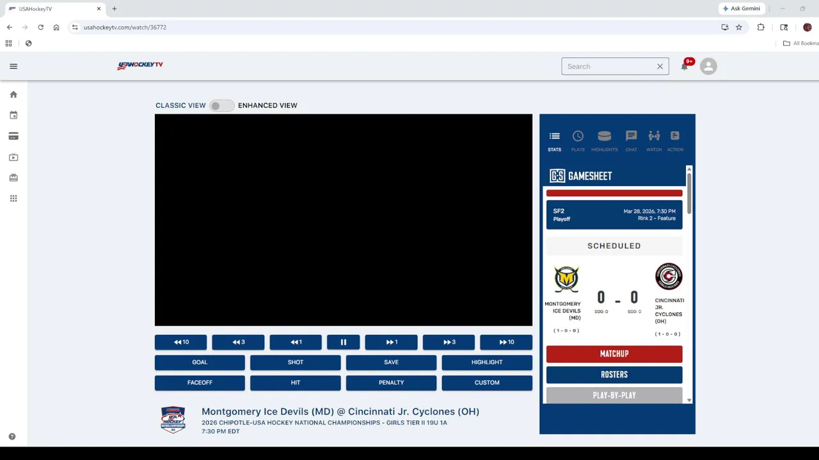Open the help question mark icon
Viewport: 819px width, 460px height.
tap(12, 437)
